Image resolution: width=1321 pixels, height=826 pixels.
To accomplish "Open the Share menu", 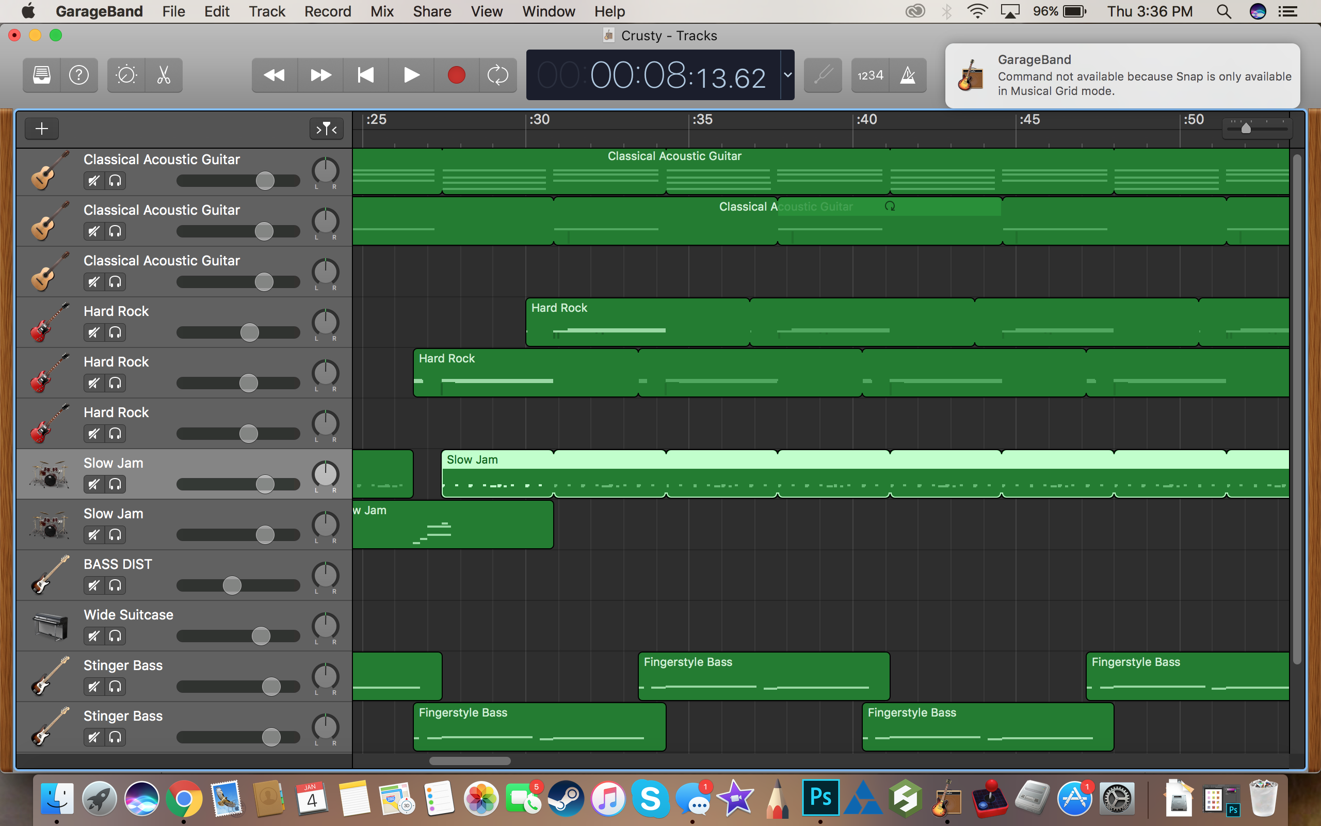I will [x=432, y=11].
